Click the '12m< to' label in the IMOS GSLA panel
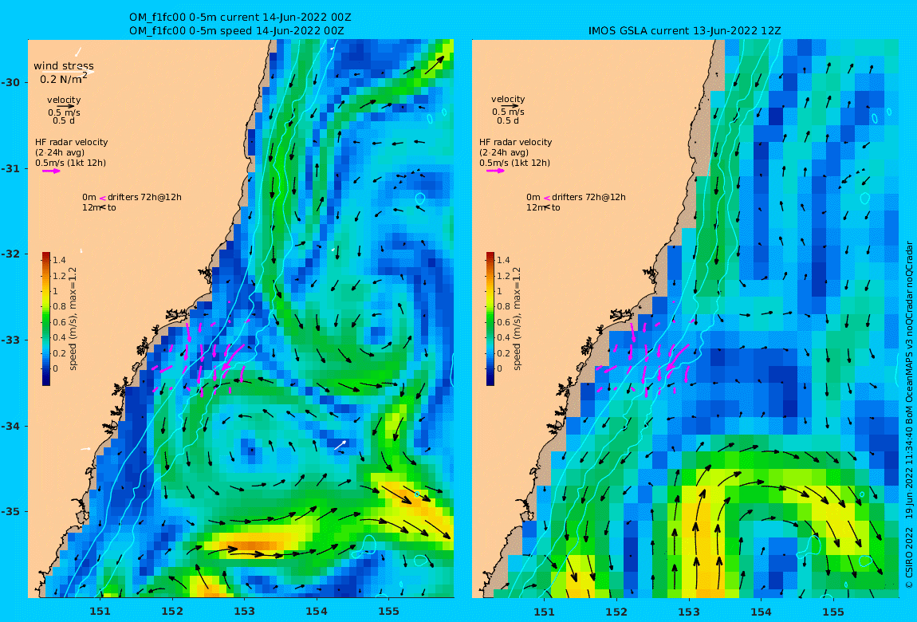 coord(543,207)
